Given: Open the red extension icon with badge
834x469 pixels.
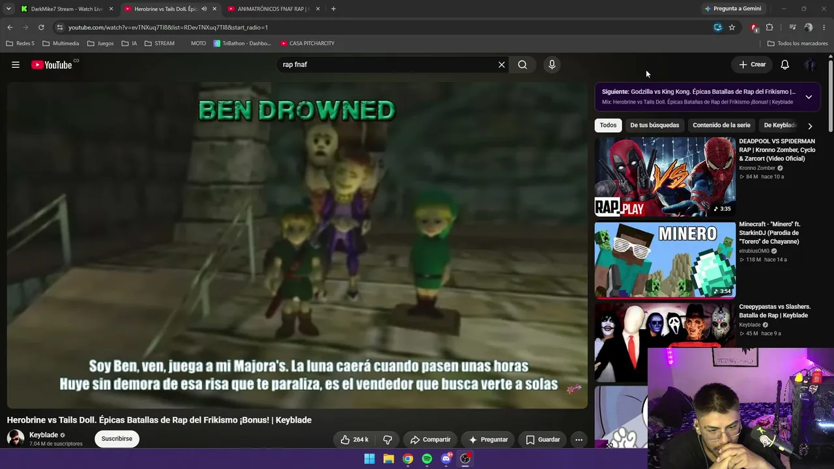Looking at the screenshot, I should coord(754,27).
